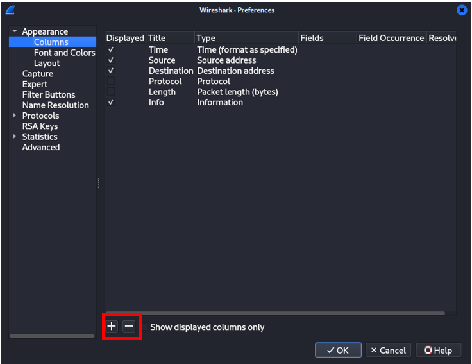Select the Length title cell
The image size is (472, 364).
tap(162, 92)
